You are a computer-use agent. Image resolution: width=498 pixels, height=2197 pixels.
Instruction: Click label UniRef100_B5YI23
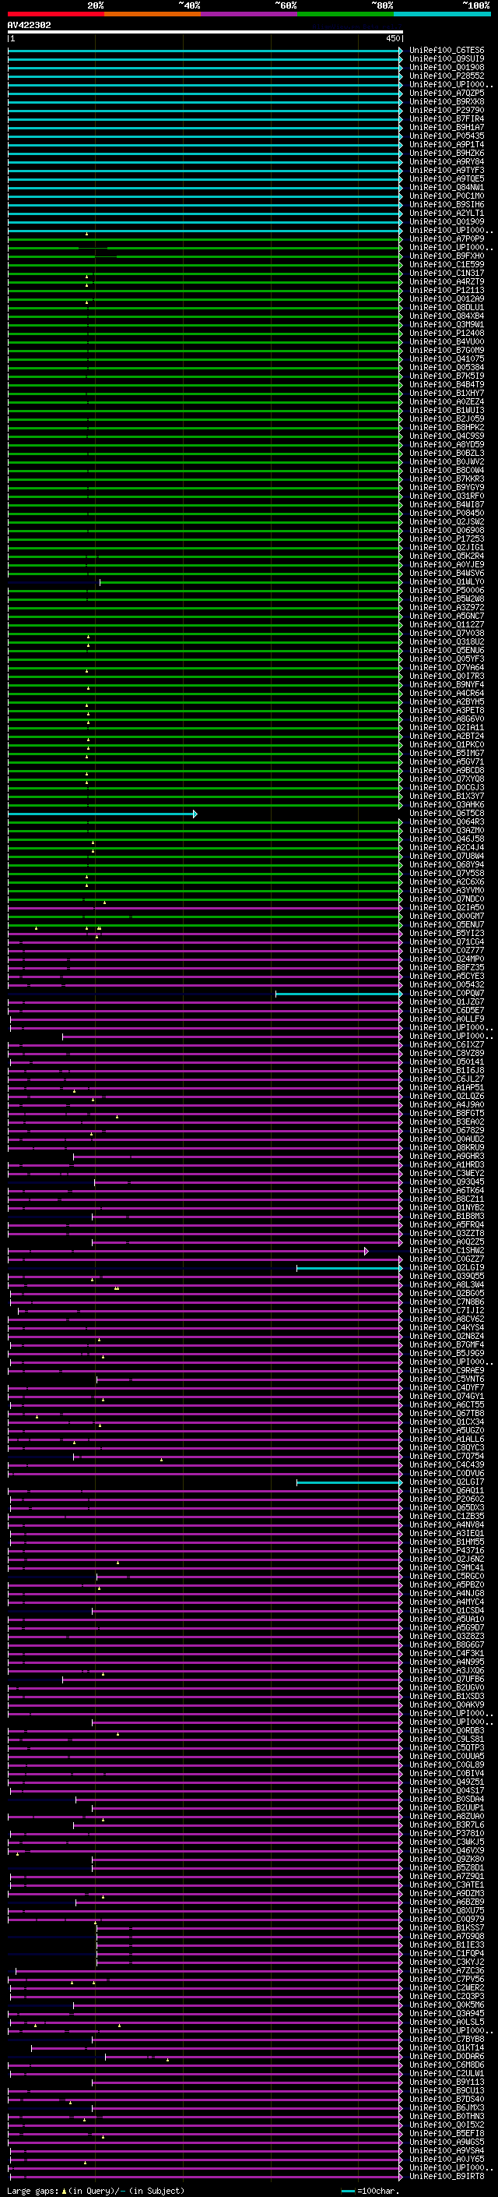click(x=447, y=934)
